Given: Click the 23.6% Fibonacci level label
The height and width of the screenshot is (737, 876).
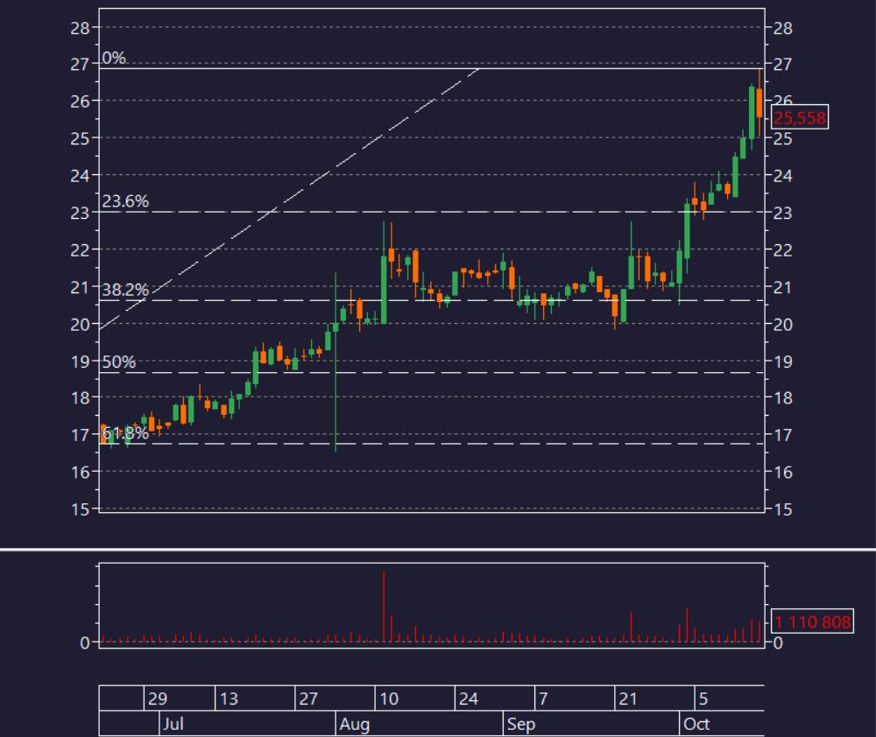Looking at the screenshot, I should coord(125,201).
